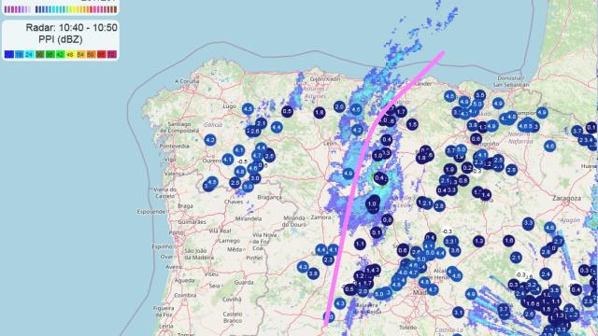This screenshot has width=598, height=336.
Task: Click the PPI (dBZ) legend title
Action: point(60,39)
